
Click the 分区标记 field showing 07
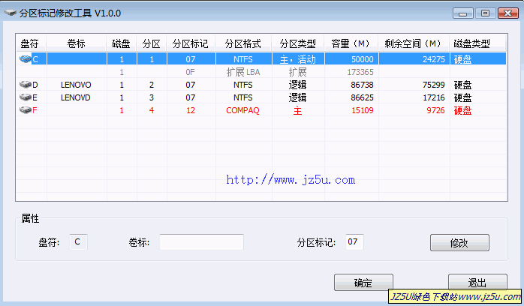(354, 242)
